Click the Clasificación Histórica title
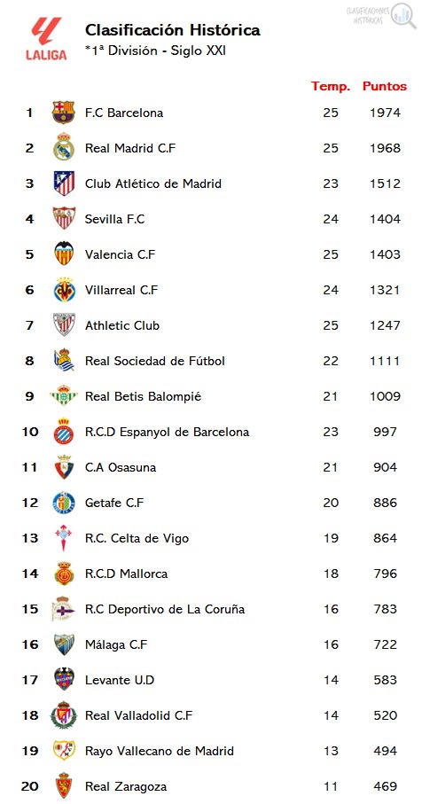Image resolution: width=422 pixels, height=804 pixels. (172, 30)
